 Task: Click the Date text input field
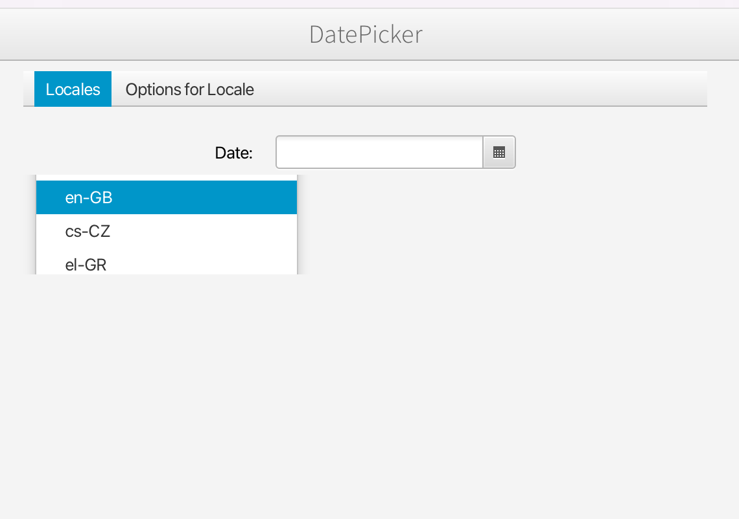click(x=379, y=153)
